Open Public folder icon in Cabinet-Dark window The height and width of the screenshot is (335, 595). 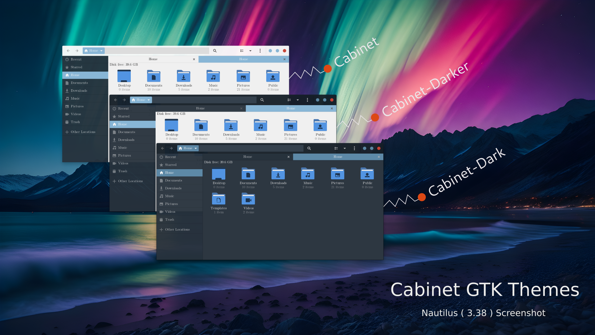pos(367,174)
